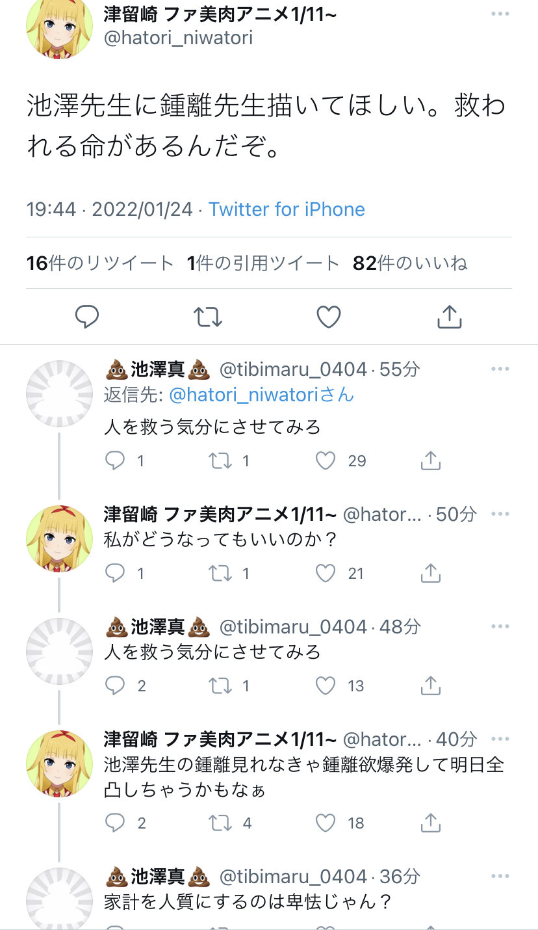
Task: Open more options for the 36-minute-old reply
Action: coord(500,875)
